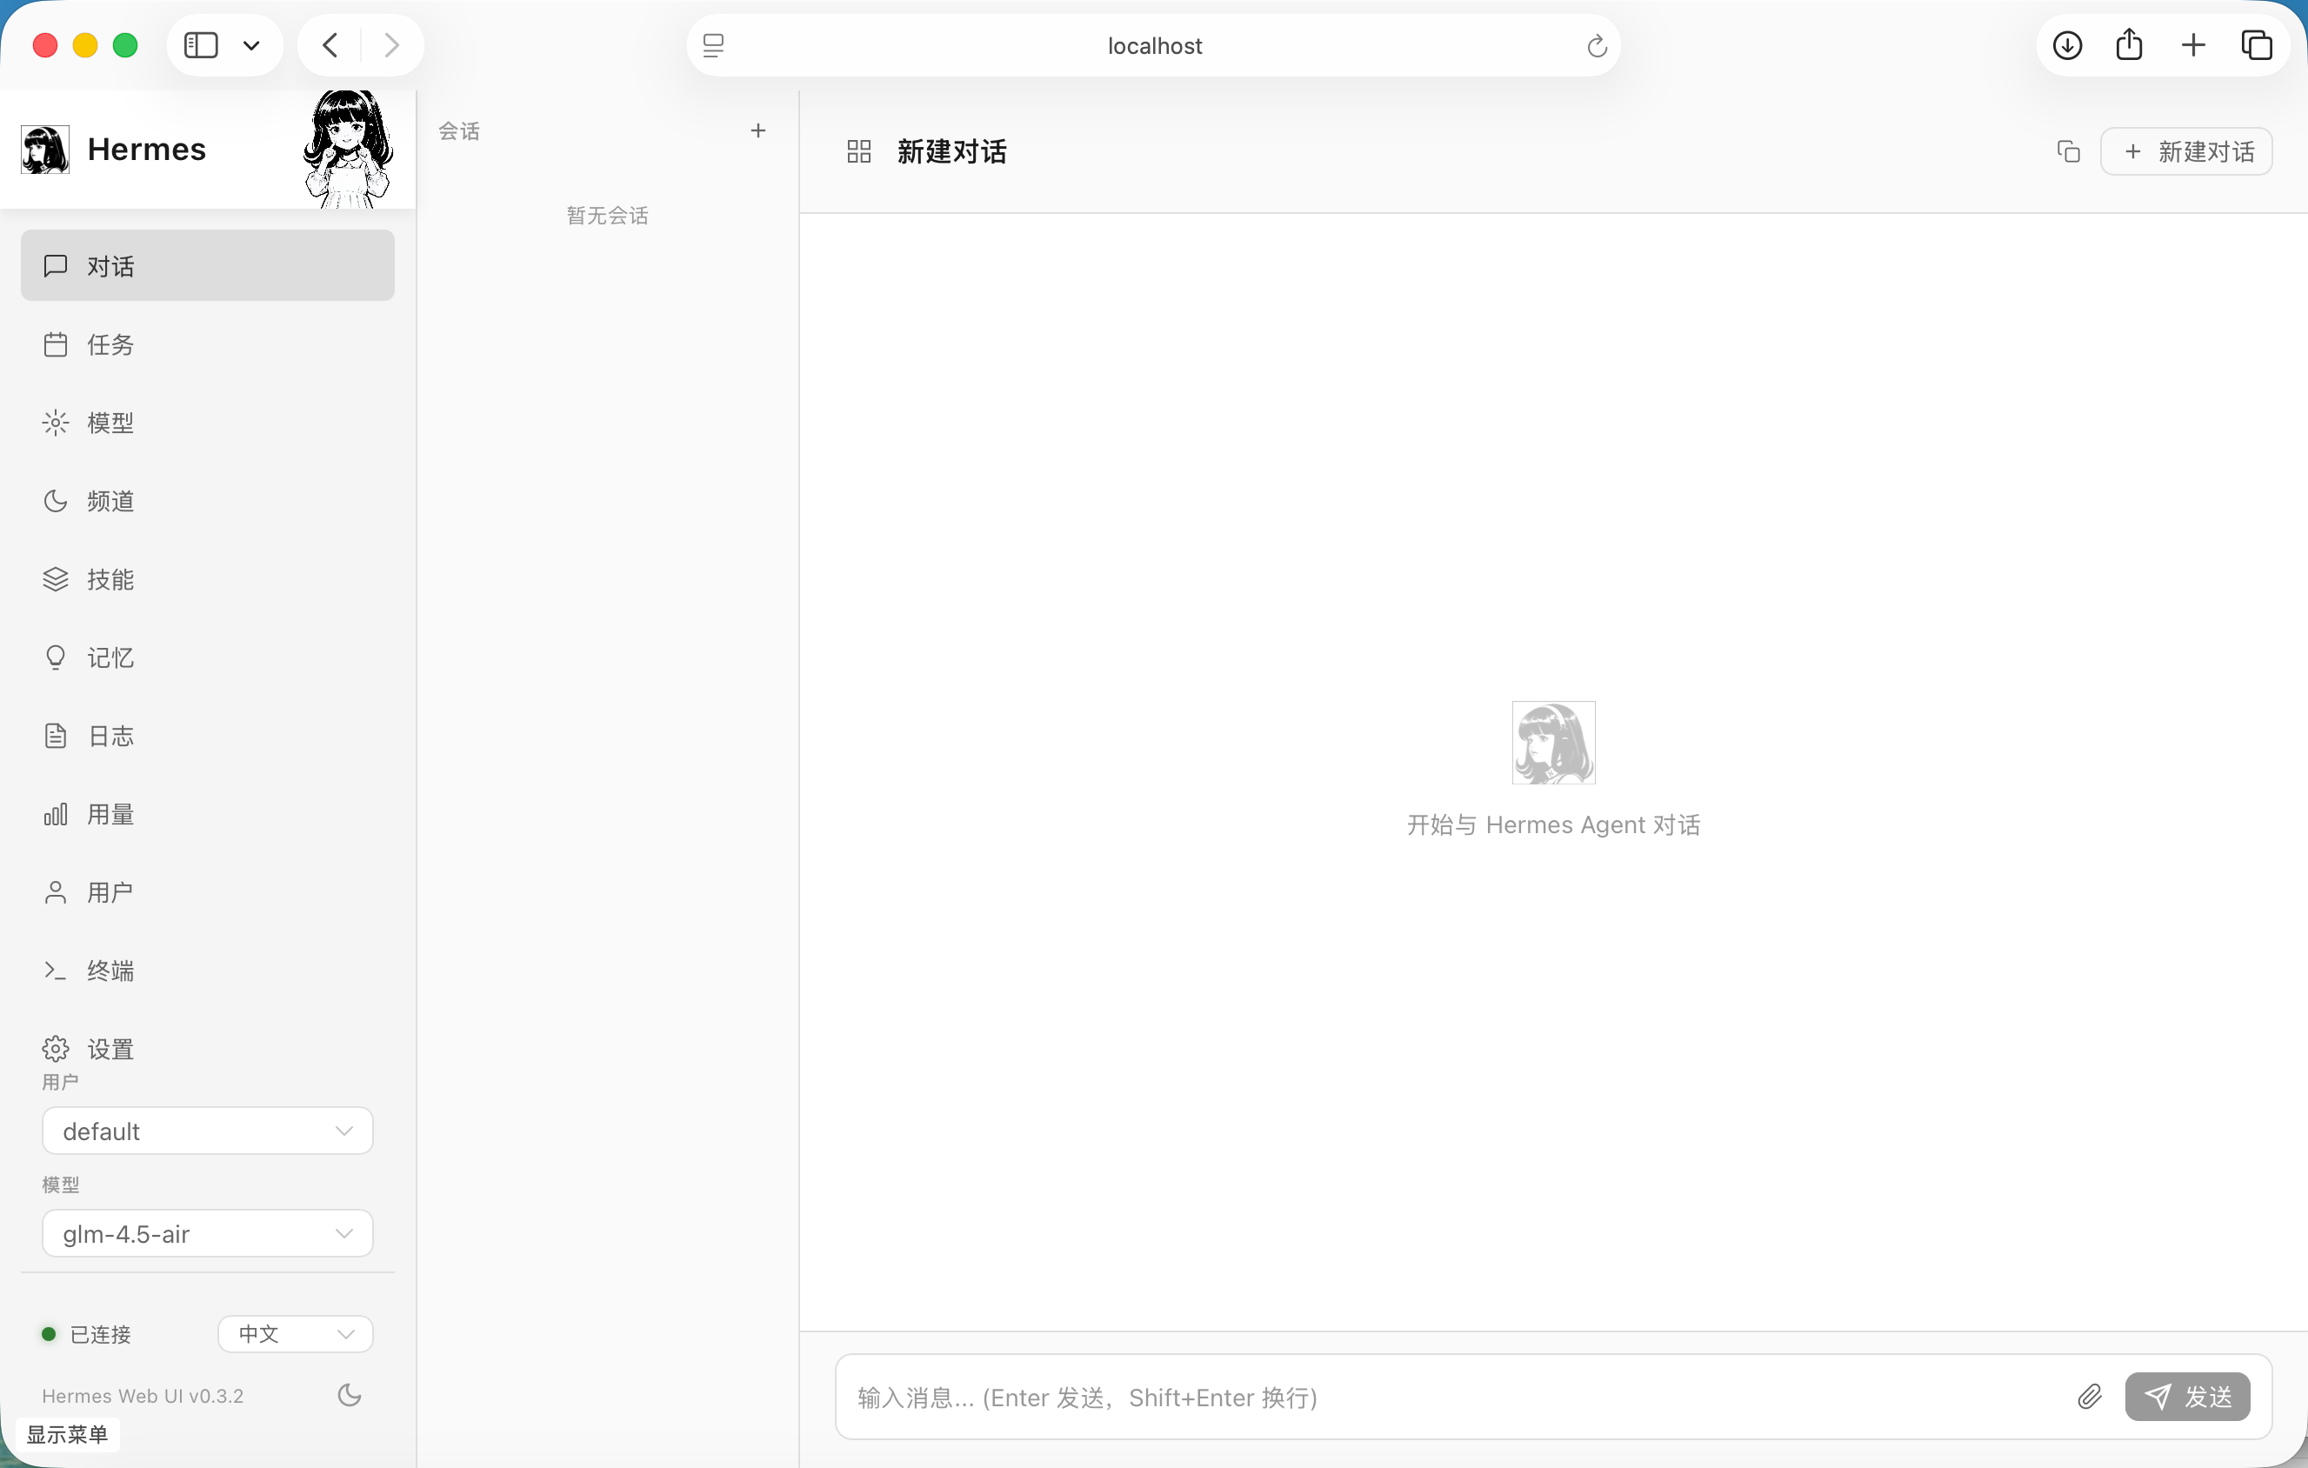Go back with the Safari back arrow

pyautogui.click(x=330, y=45)
